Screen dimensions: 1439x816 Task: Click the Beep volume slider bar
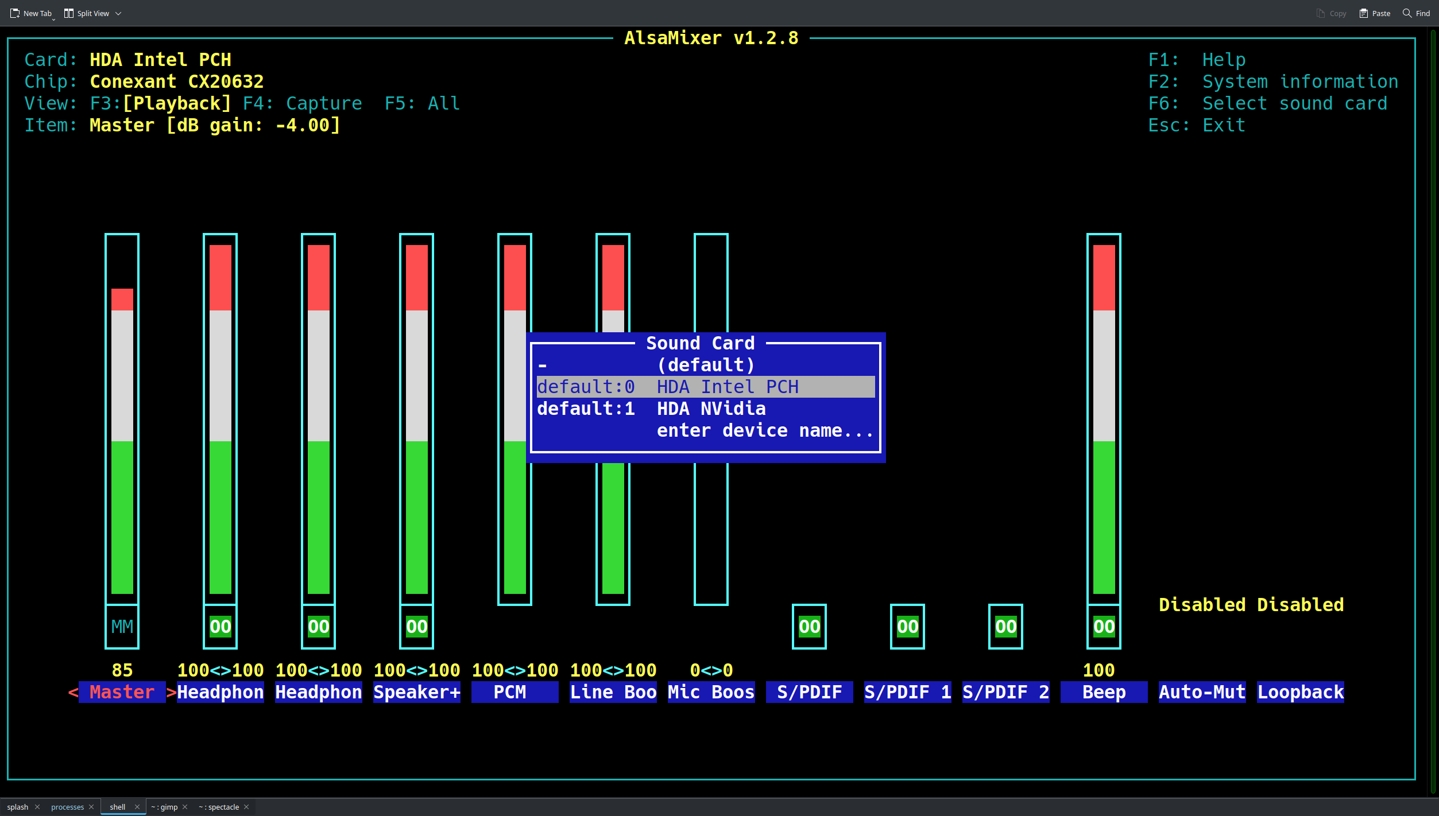(x=1104, y=419)
